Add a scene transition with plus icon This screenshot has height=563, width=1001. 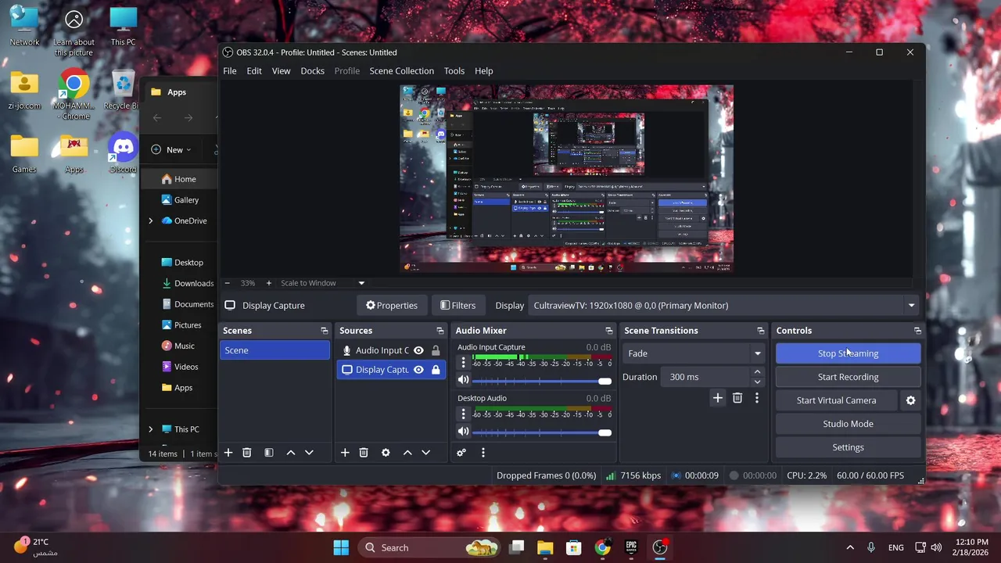pyautogui.click(x=717, y=399)
